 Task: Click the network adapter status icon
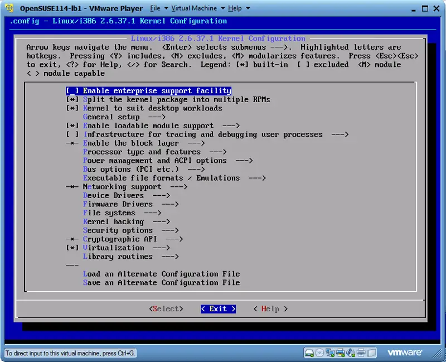(x=330, y=353)
